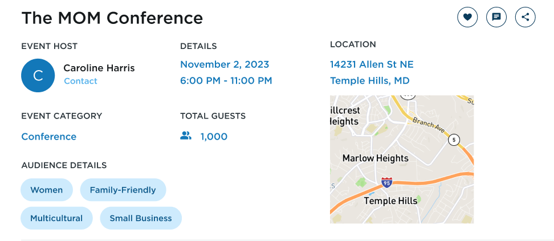Click the route 5 marker on the map

[454, 140]
